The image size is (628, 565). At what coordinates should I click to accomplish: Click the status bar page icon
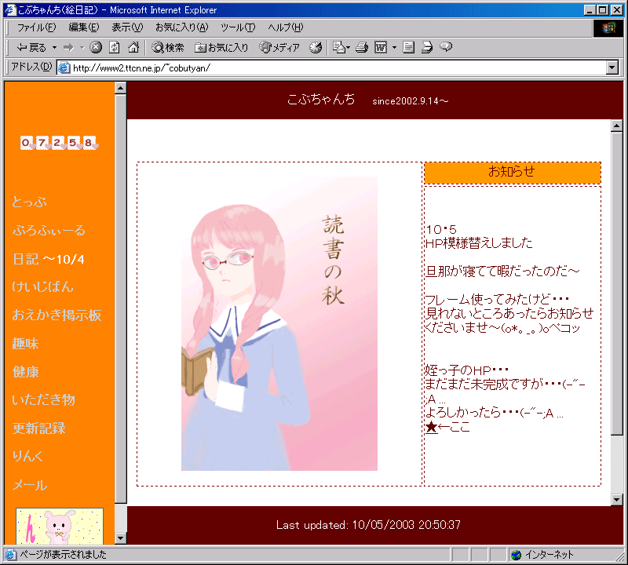point(10,555)
